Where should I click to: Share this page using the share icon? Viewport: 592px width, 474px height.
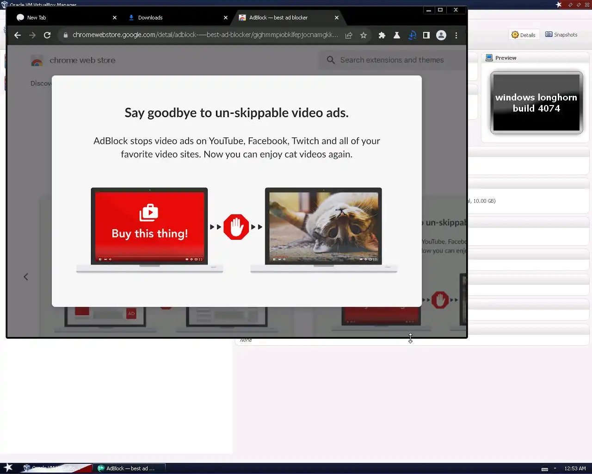349,35
